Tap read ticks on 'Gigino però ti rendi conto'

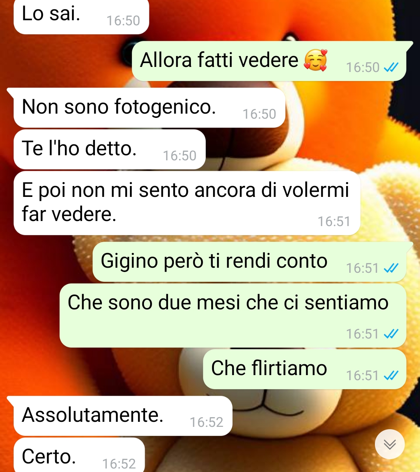(x=391, y=268)
